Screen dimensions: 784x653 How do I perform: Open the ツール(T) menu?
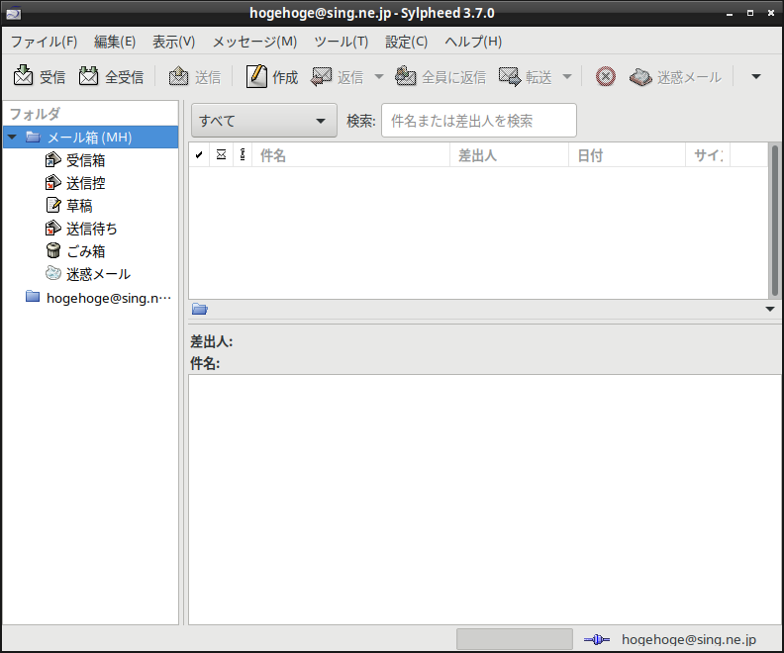pos(341,42)
